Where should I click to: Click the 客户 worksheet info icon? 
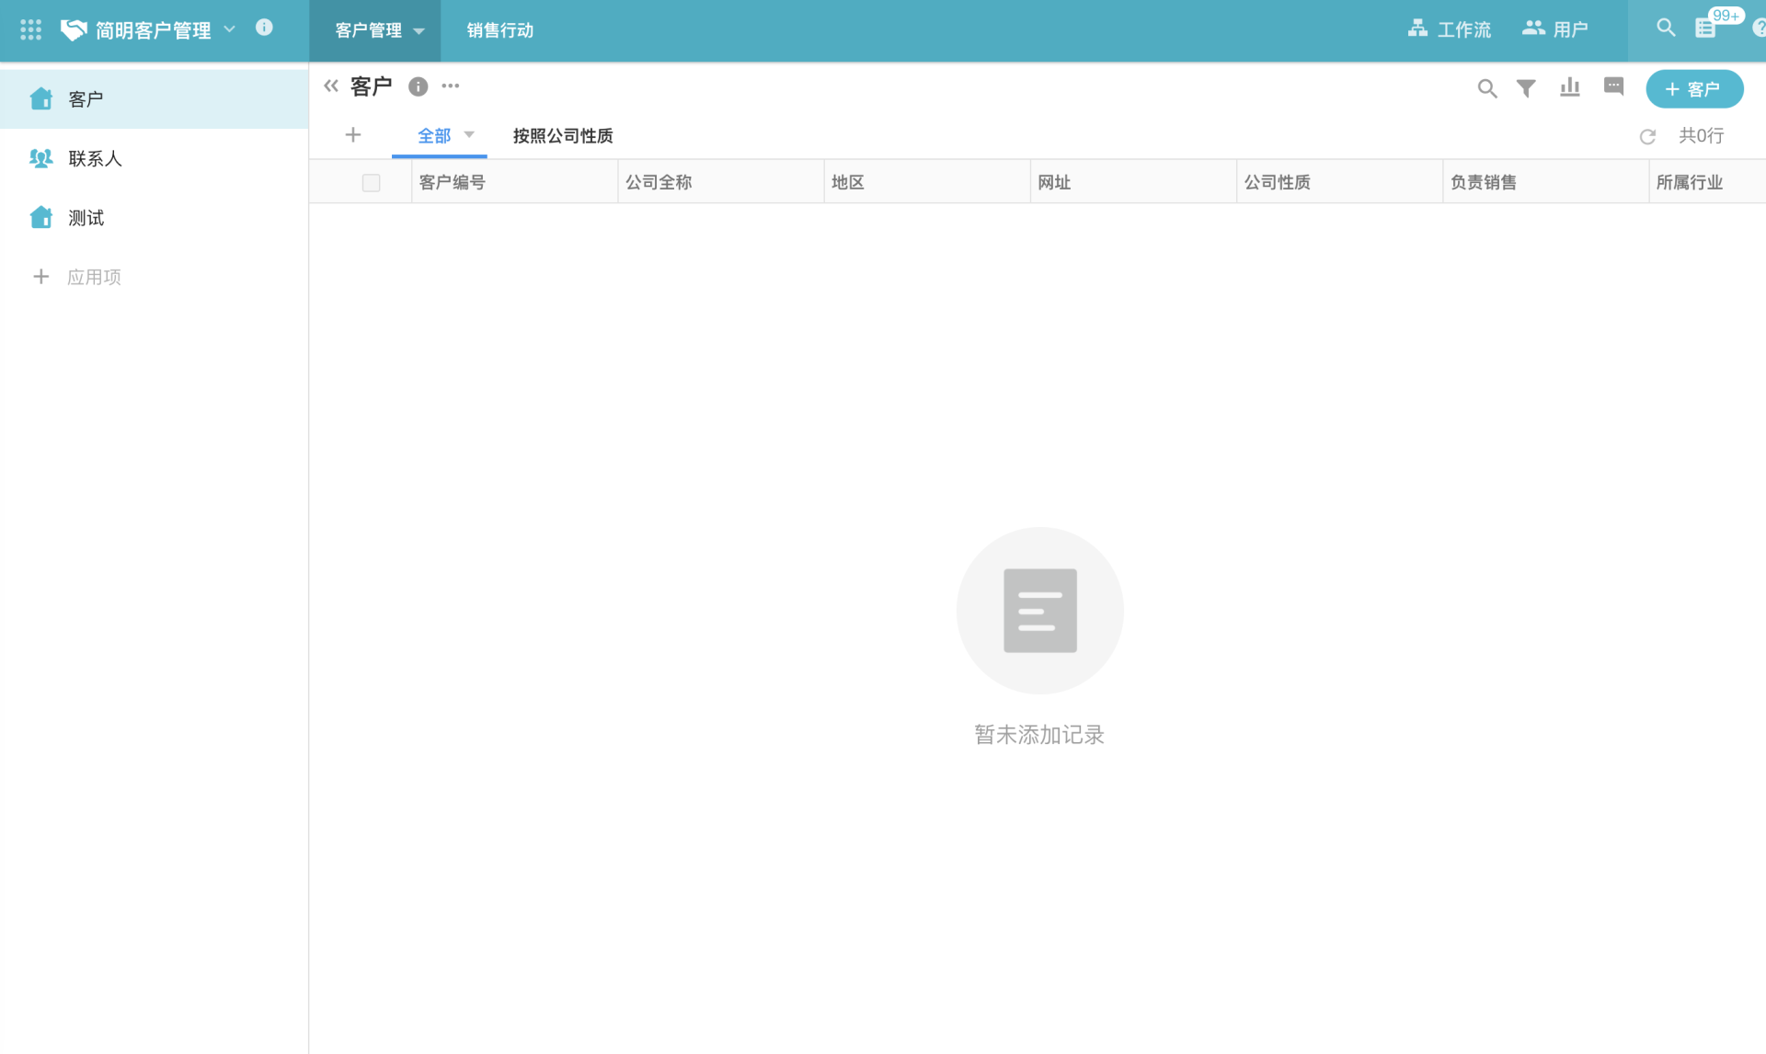[x=418, y=86]
